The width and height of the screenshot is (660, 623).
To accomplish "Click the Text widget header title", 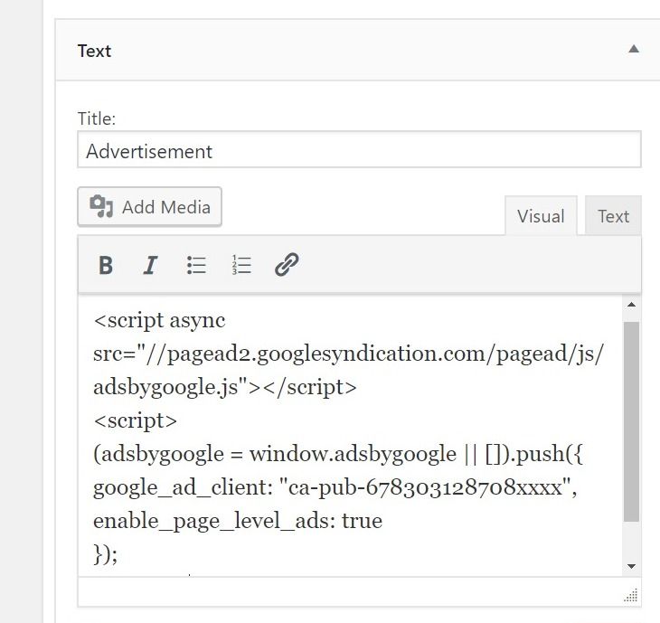I will (x=94, y=51).
